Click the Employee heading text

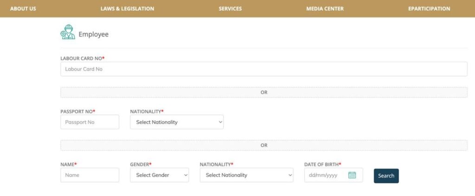click(x=93, y=34)
